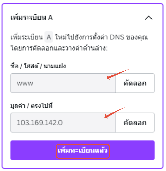Click the letter A in the header
Screen dimensions: 166x171
tap(50, 18)
